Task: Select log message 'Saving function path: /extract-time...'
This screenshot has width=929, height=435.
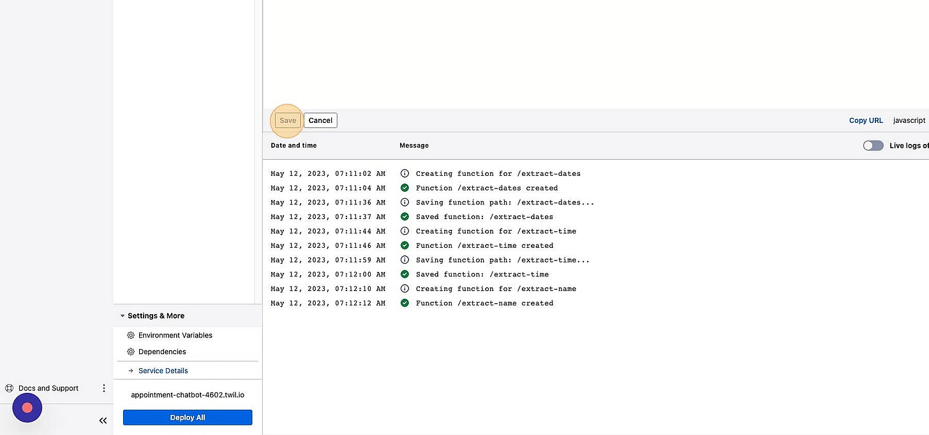Action: (x=503, y=260)
